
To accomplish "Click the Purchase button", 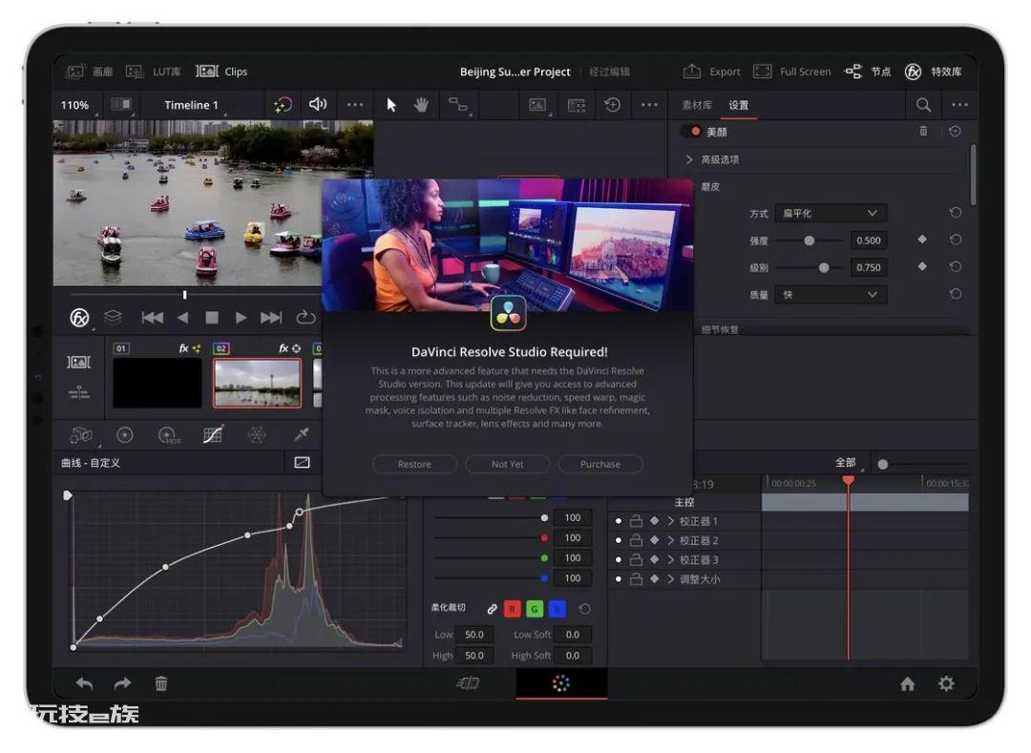I will pos(600,464).
